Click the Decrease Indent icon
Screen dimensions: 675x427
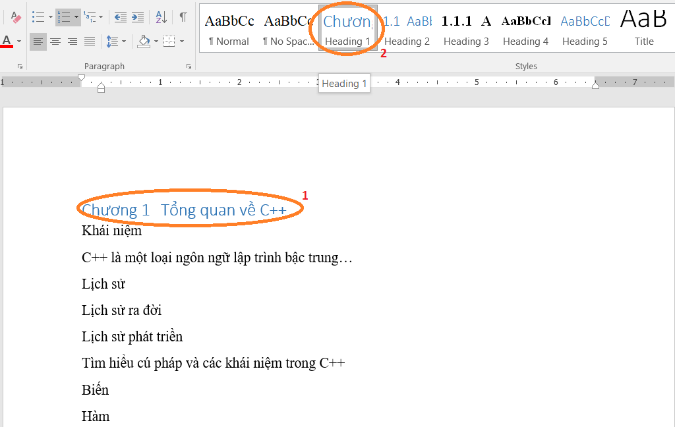click(120, 17)
